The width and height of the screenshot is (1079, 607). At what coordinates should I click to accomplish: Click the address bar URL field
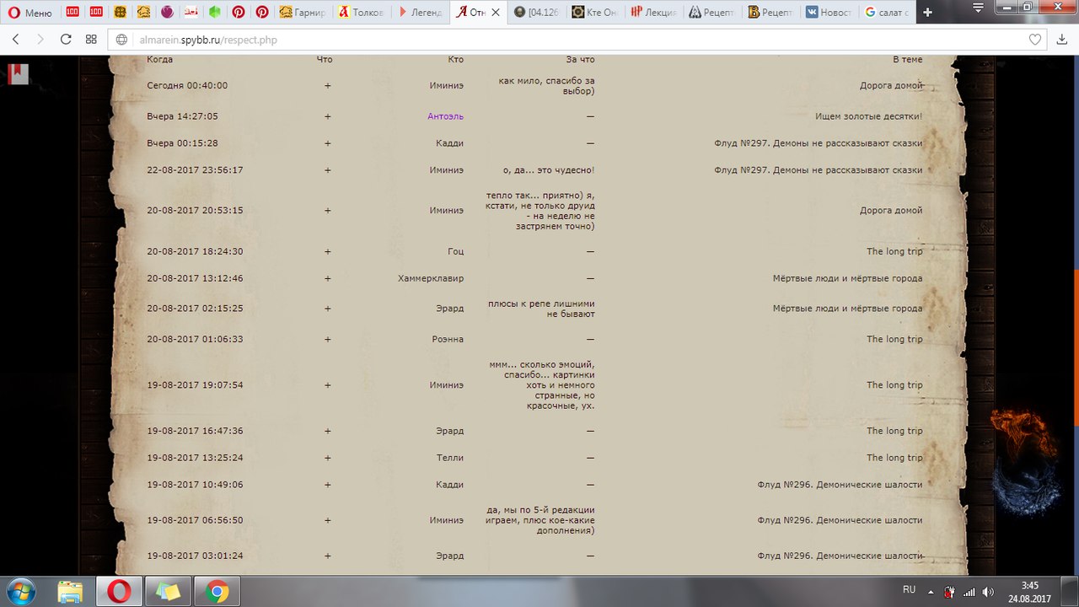click(573, 40)
